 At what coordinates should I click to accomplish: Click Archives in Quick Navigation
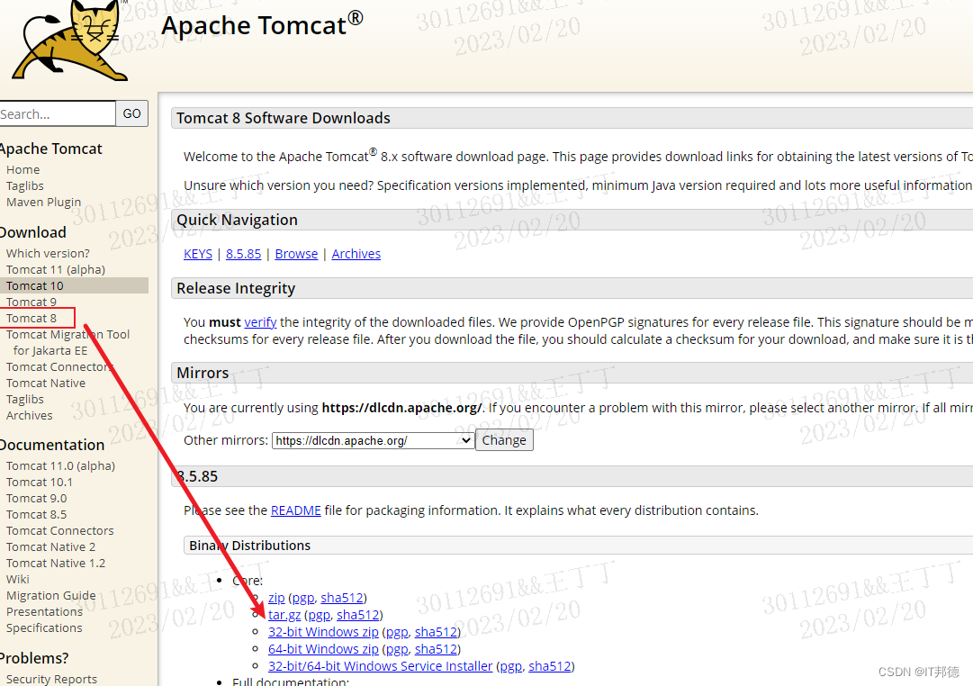click(x=356, y=254)
